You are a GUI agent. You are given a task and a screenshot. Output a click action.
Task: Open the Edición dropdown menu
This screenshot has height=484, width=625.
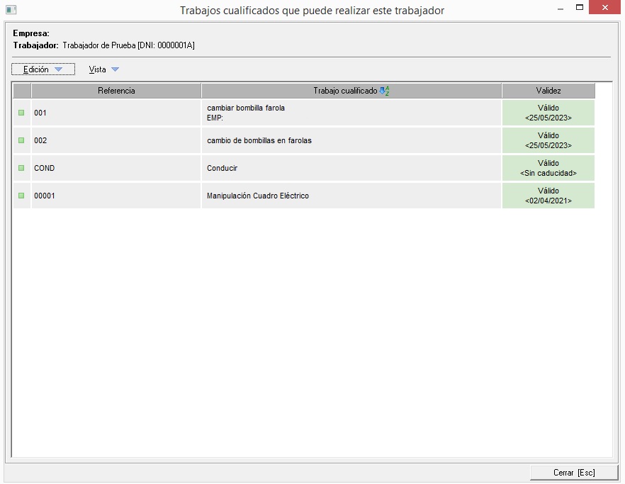43,69
